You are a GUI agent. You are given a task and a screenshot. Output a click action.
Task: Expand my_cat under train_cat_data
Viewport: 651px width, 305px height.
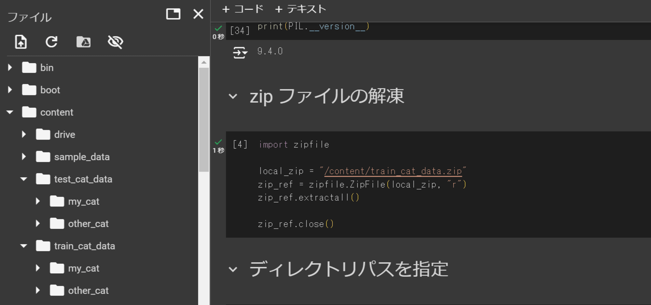(x=38, y=268)
